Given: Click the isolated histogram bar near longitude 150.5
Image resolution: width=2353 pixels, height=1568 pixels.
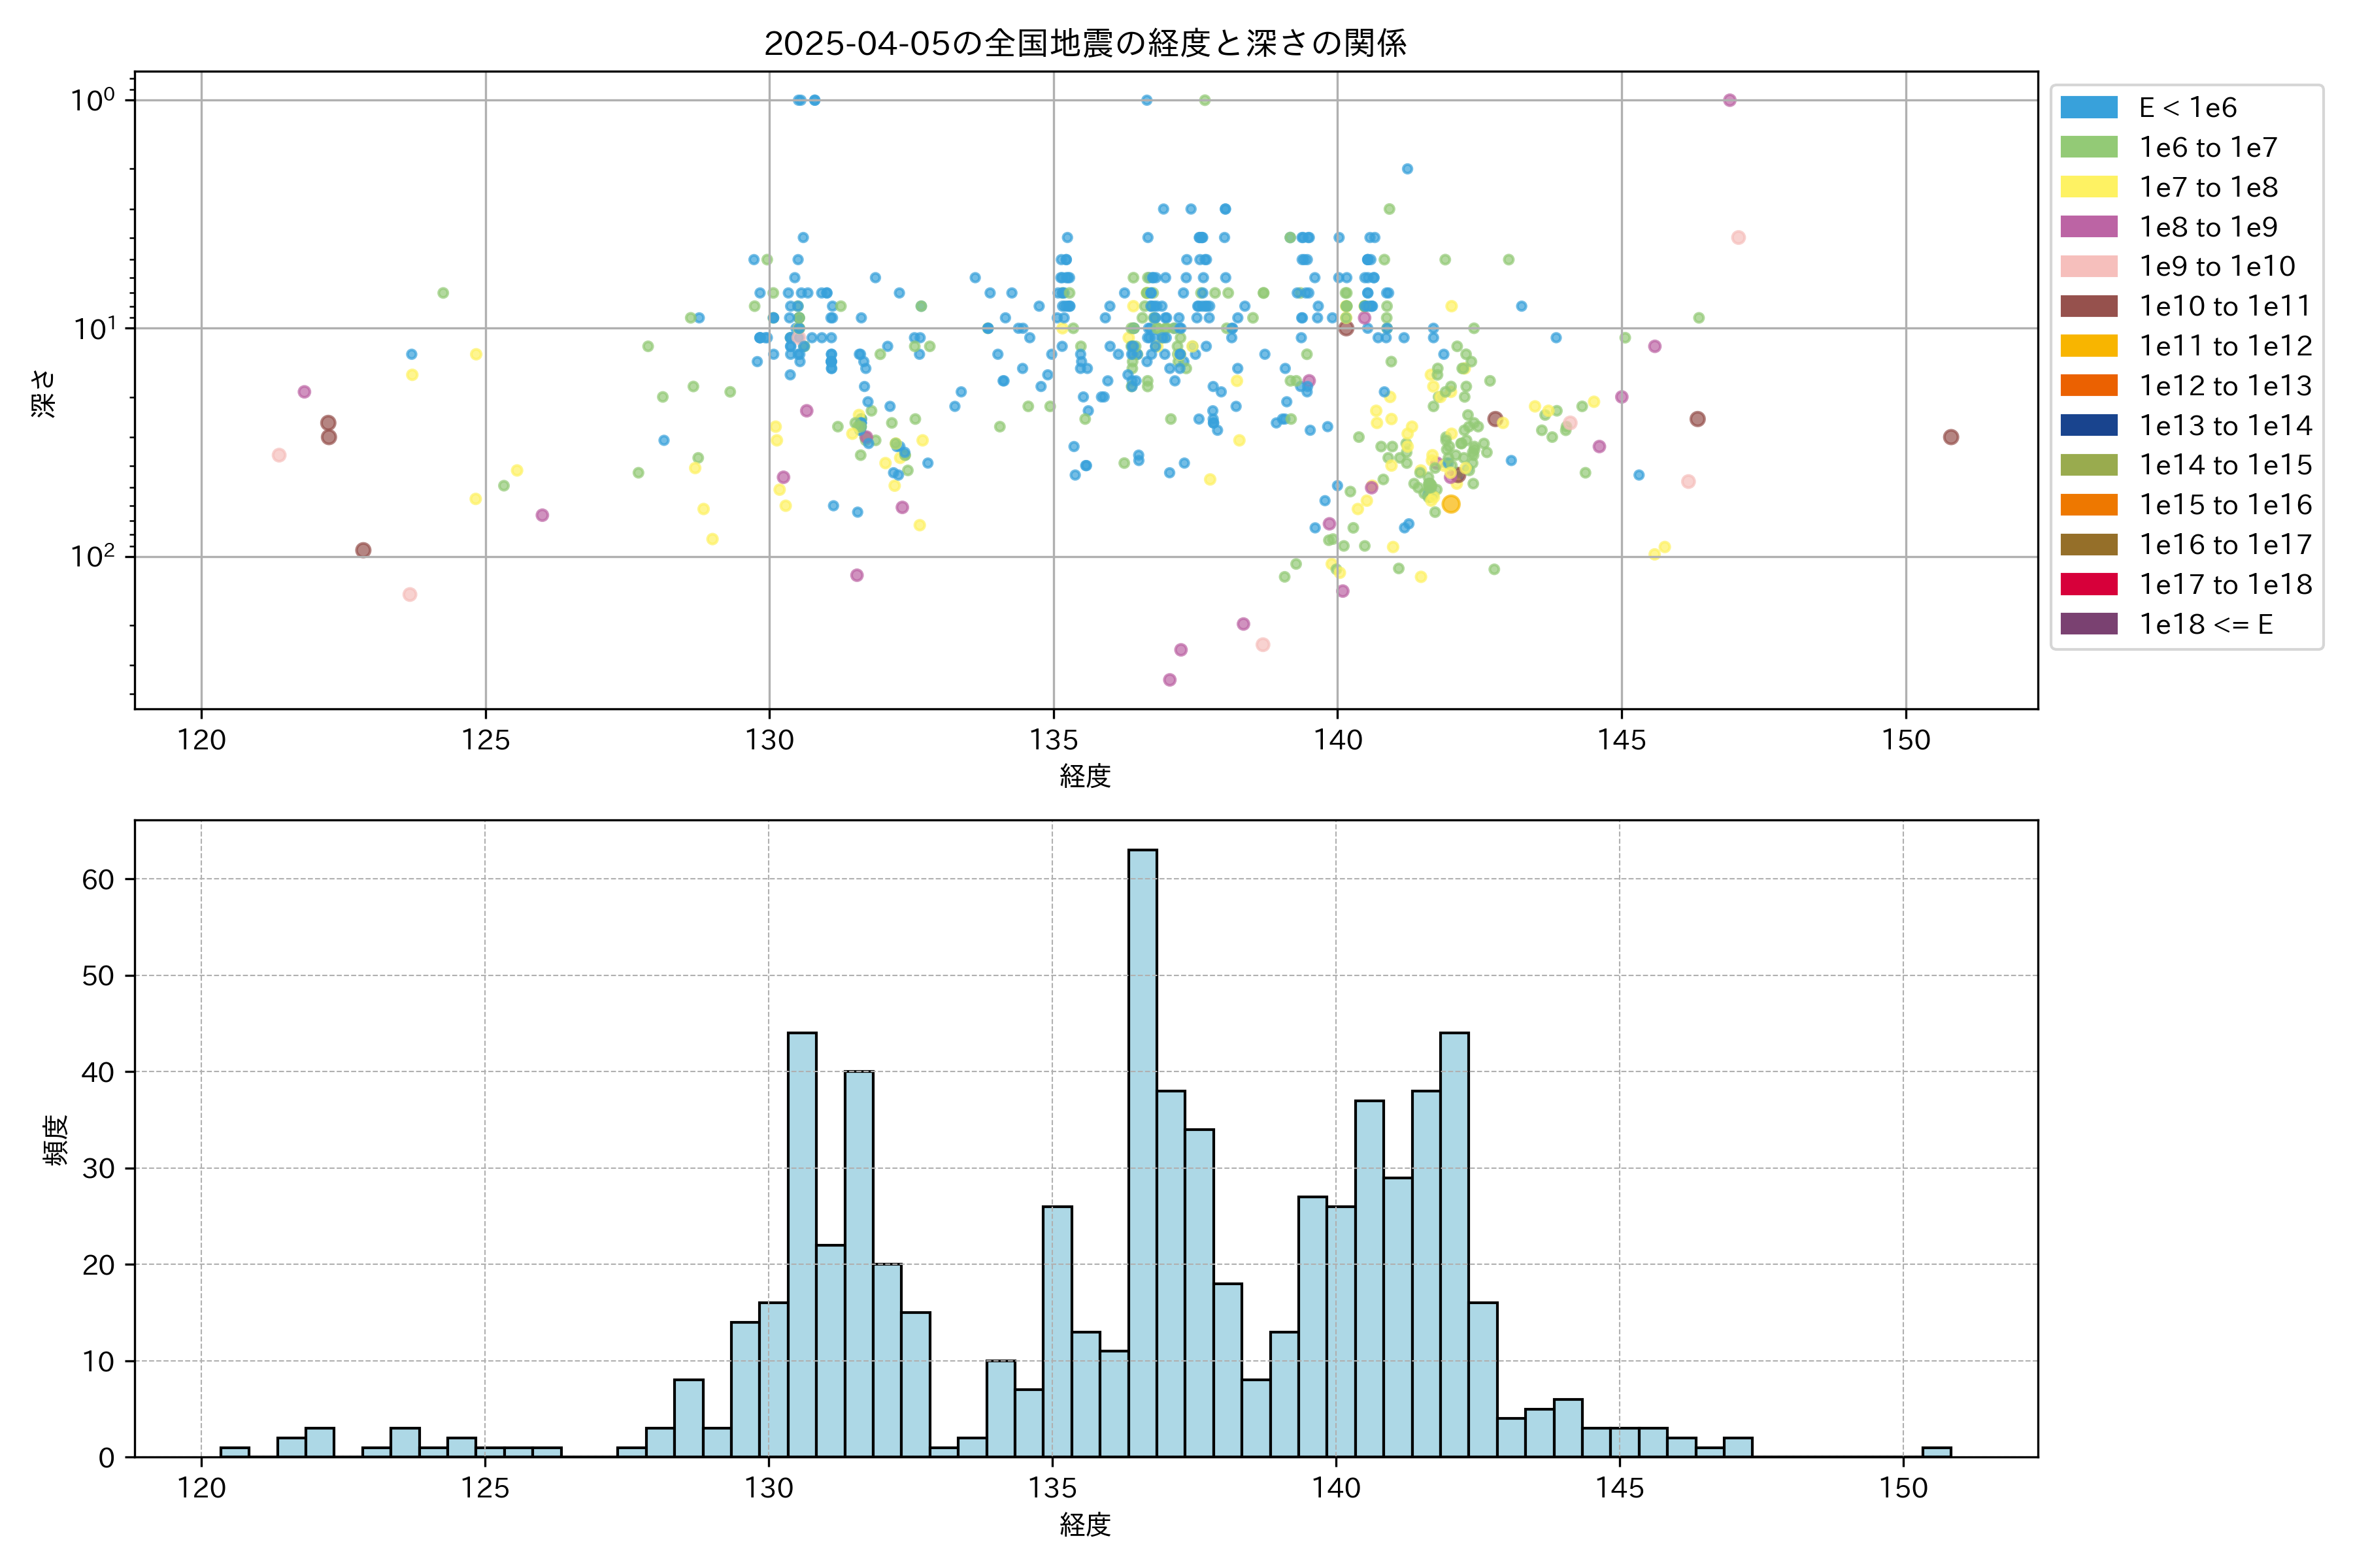Looking at the screenshot, I should click(x=1936, y=1452).
